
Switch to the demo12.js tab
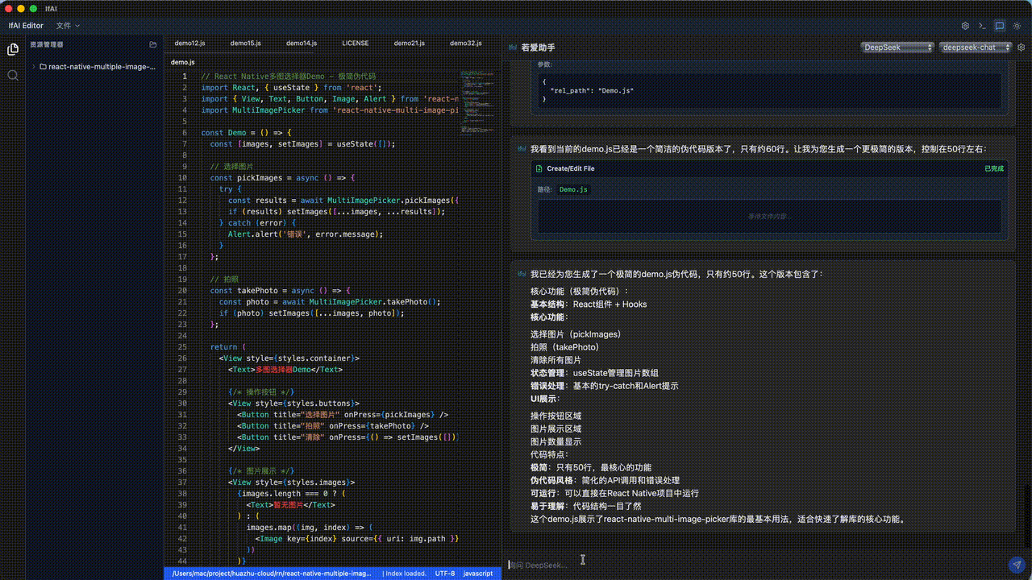pyautogui.click(x=189, y=43)
